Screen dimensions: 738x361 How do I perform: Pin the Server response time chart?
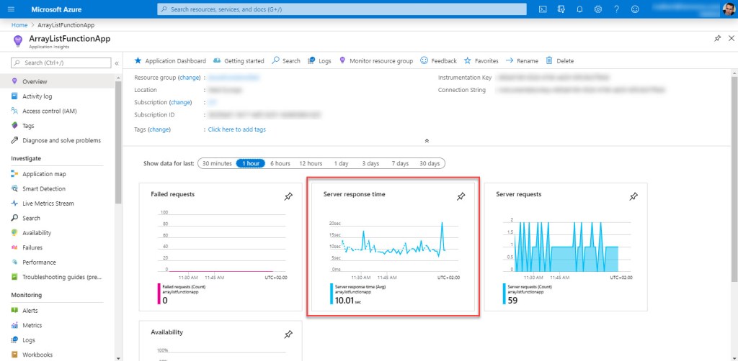(461, 196)
